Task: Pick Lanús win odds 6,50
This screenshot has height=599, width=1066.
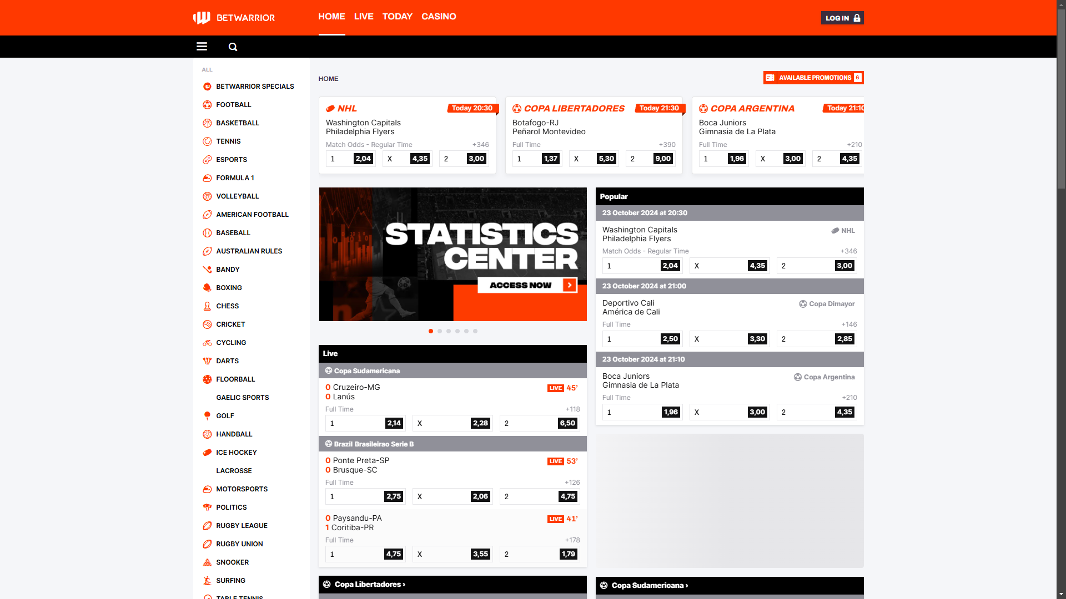Action: coord(540,423)
